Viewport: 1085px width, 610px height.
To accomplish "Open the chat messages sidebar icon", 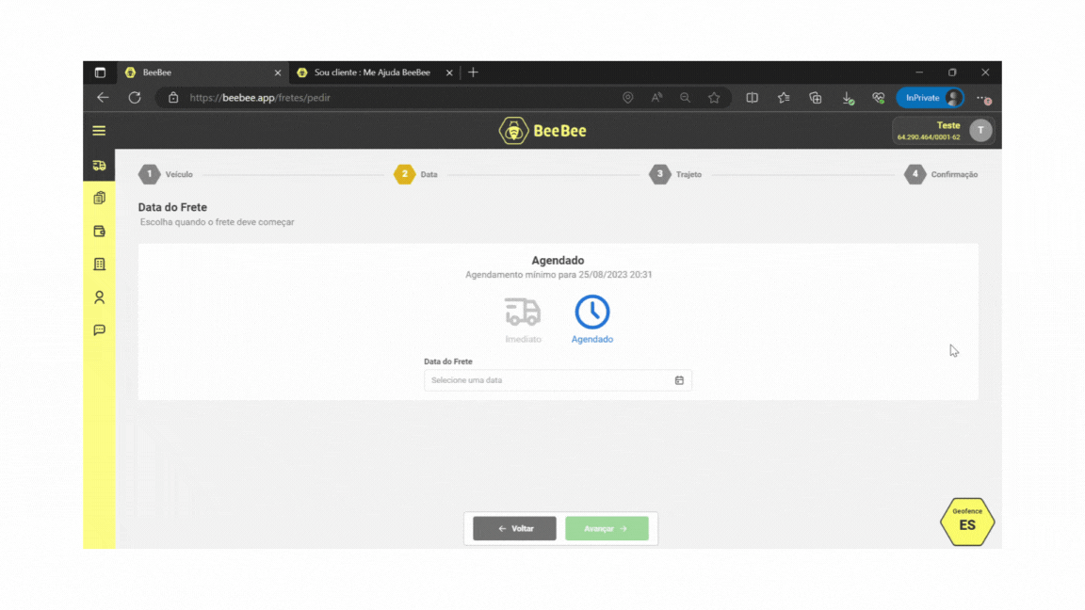I will [x=100, y=329].
